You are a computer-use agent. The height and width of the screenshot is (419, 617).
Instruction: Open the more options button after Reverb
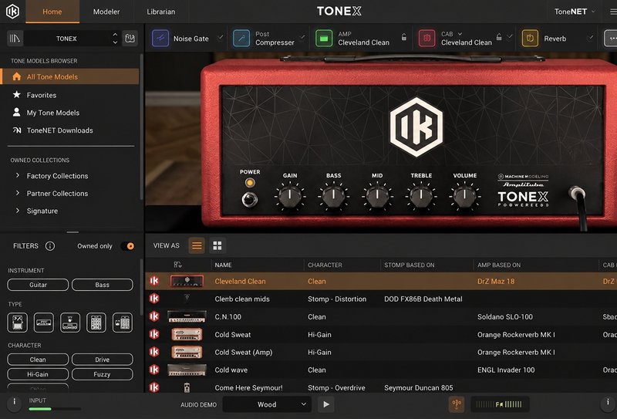(x=611, y=39)
